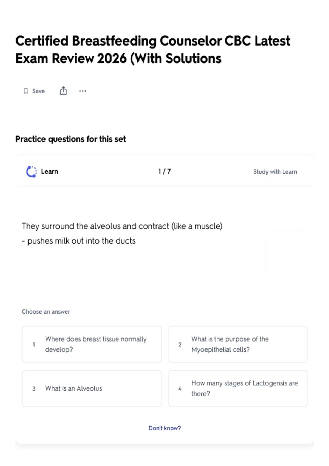Pick the 'What is an Alveolus' answer
Viewport: 329px width, 466px height.
click(92, 388)
